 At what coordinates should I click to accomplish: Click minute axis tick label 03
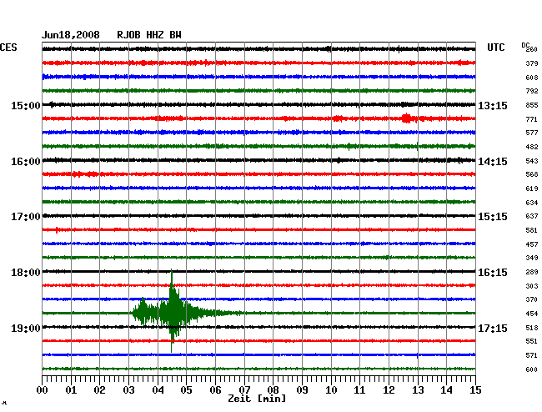point(128,390)
